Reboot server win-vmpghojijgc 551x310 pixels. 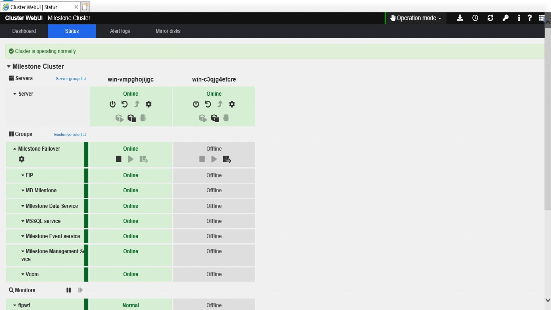(125, 104)
